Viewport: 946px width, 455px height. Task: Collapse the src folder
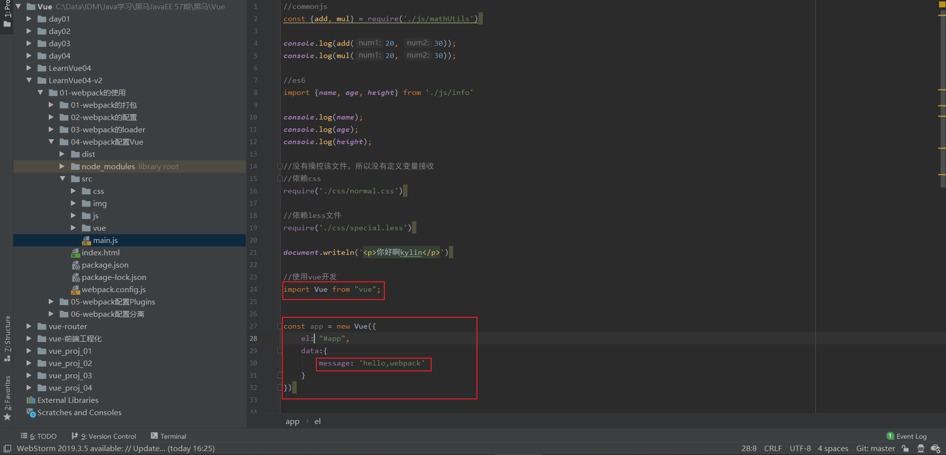[63, 179]
